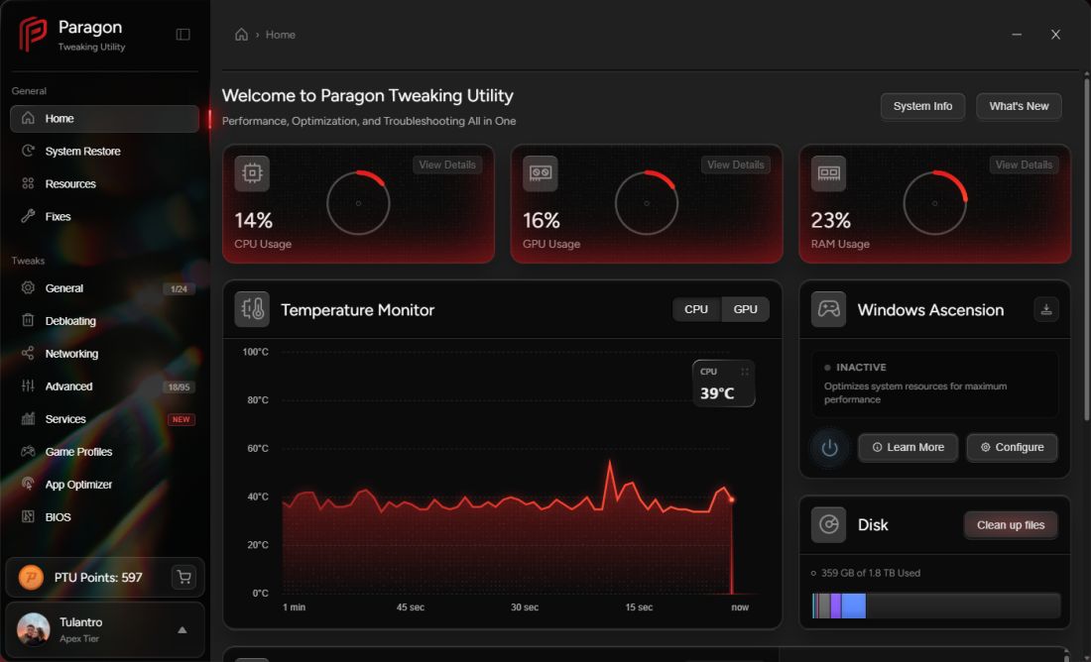
Task: Click the Windows Ascension gamepad icon
Action: (x=828, y=309)
